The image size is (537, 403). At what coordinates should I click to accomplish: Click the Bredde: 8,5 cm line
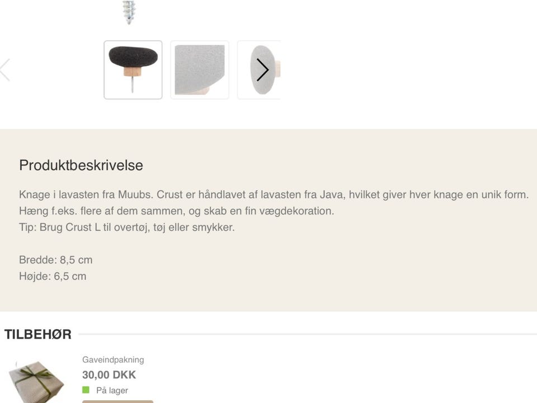[56, 260]
